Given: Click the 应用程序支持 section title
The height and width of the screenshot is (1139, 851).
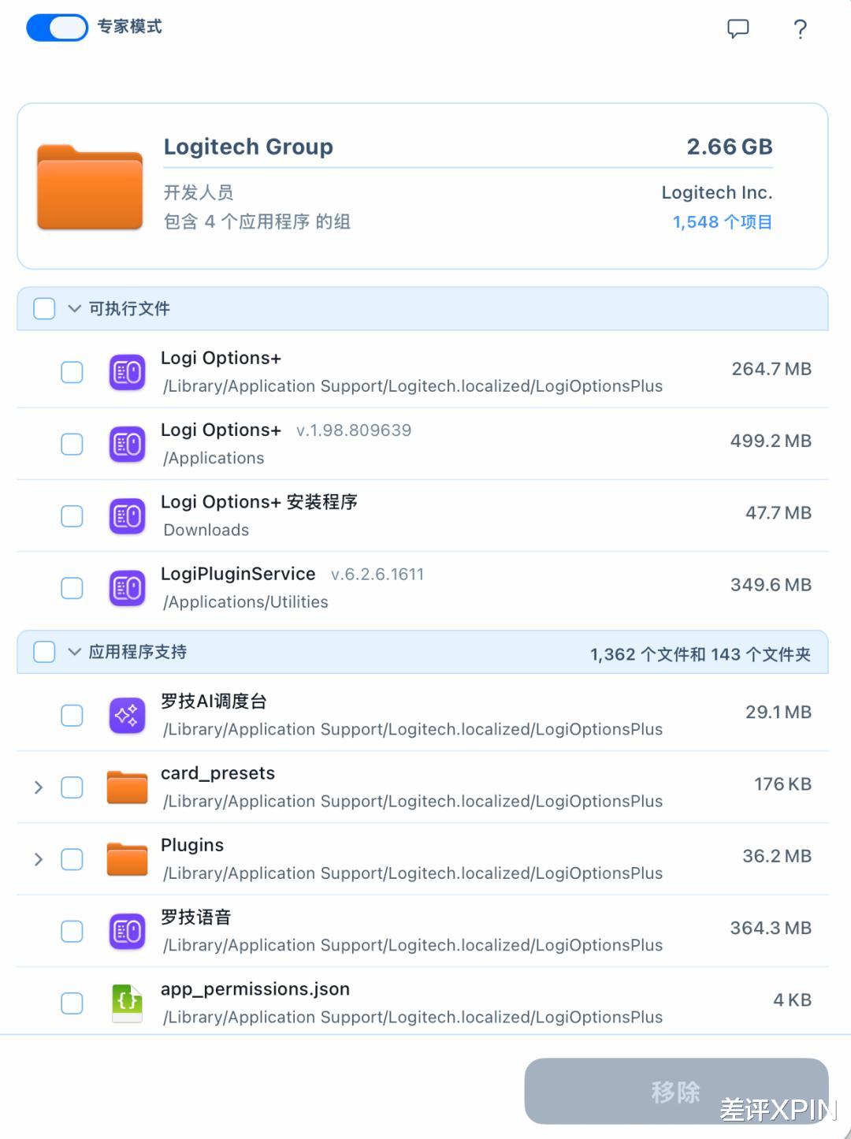Looking at the screenshot, I should click(x=138, y=652).
